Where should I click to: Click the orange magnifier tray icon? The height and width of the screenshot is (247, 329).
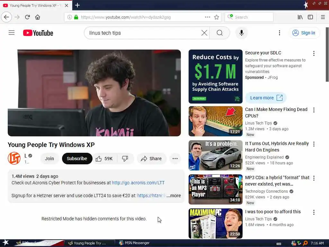[305, 243]
